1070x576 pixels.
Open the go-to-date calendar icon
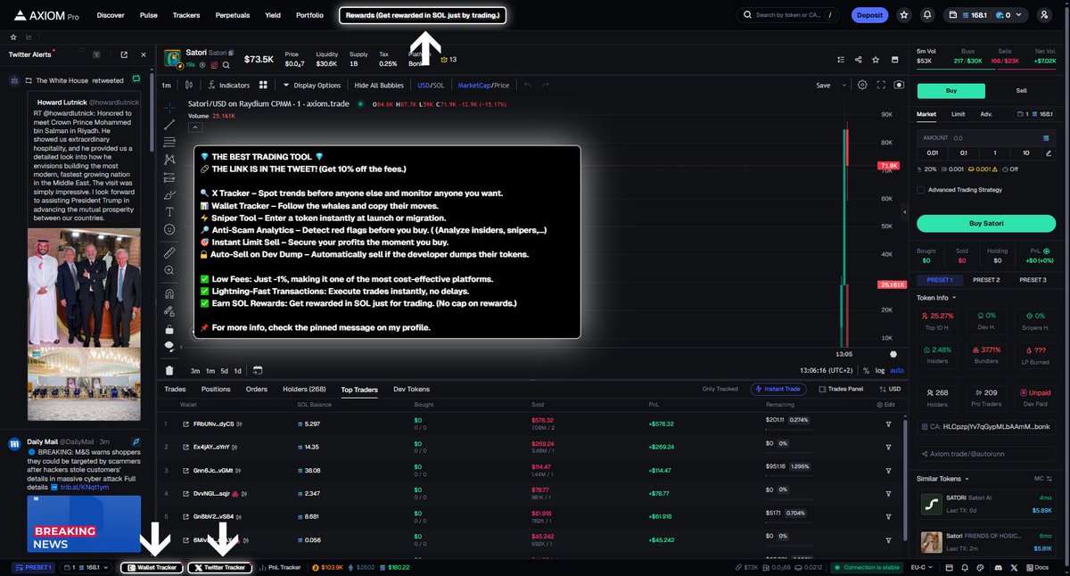(x=258, y=370)
